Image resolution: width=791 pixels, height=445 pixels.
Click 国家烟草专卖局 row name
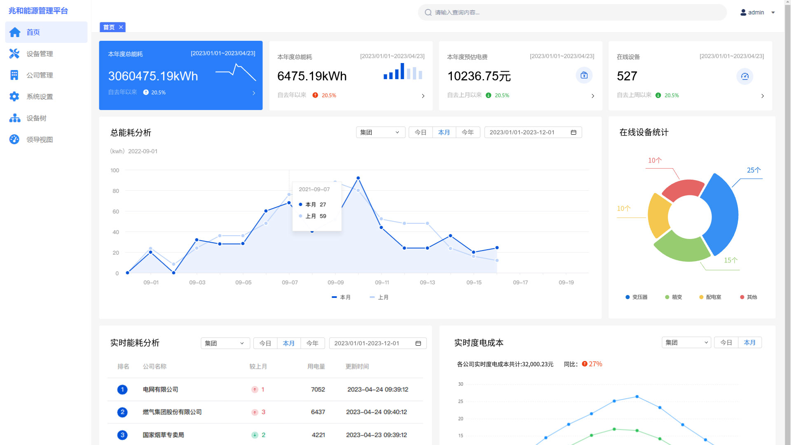pos(164,435)
